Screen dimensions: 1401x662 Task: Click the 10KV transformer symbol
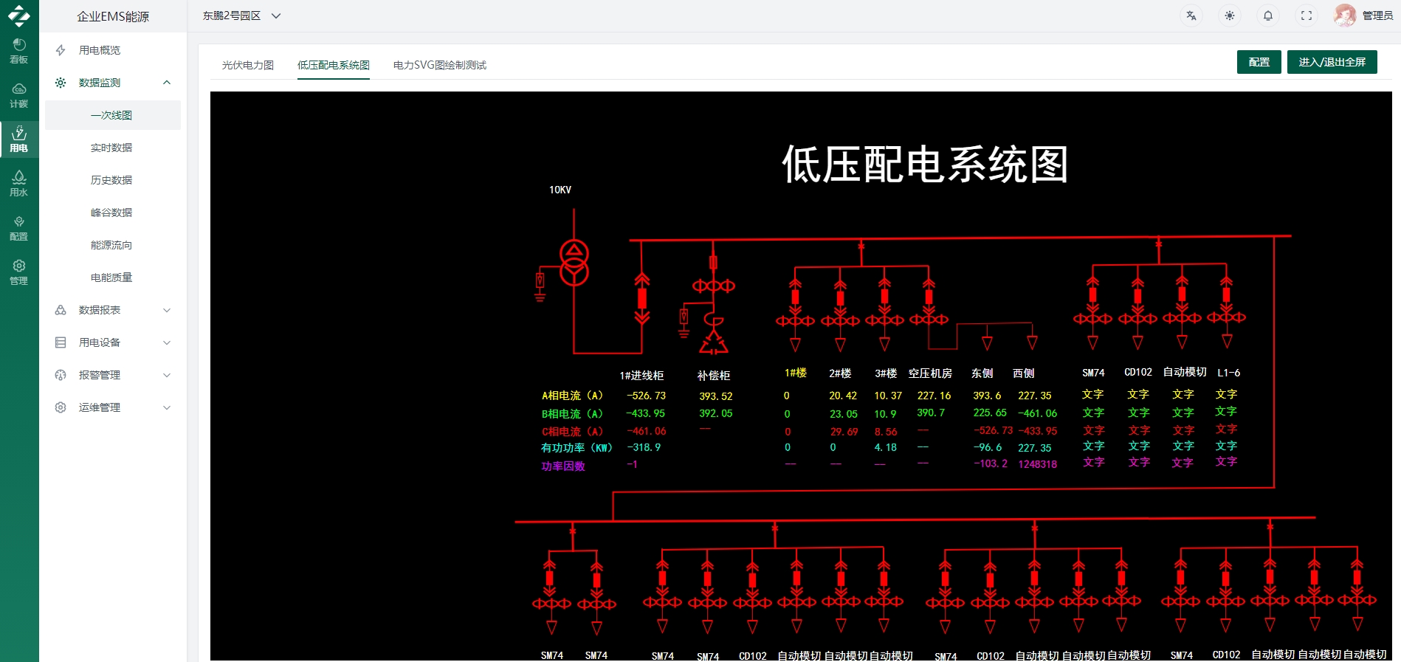(574, 263)
